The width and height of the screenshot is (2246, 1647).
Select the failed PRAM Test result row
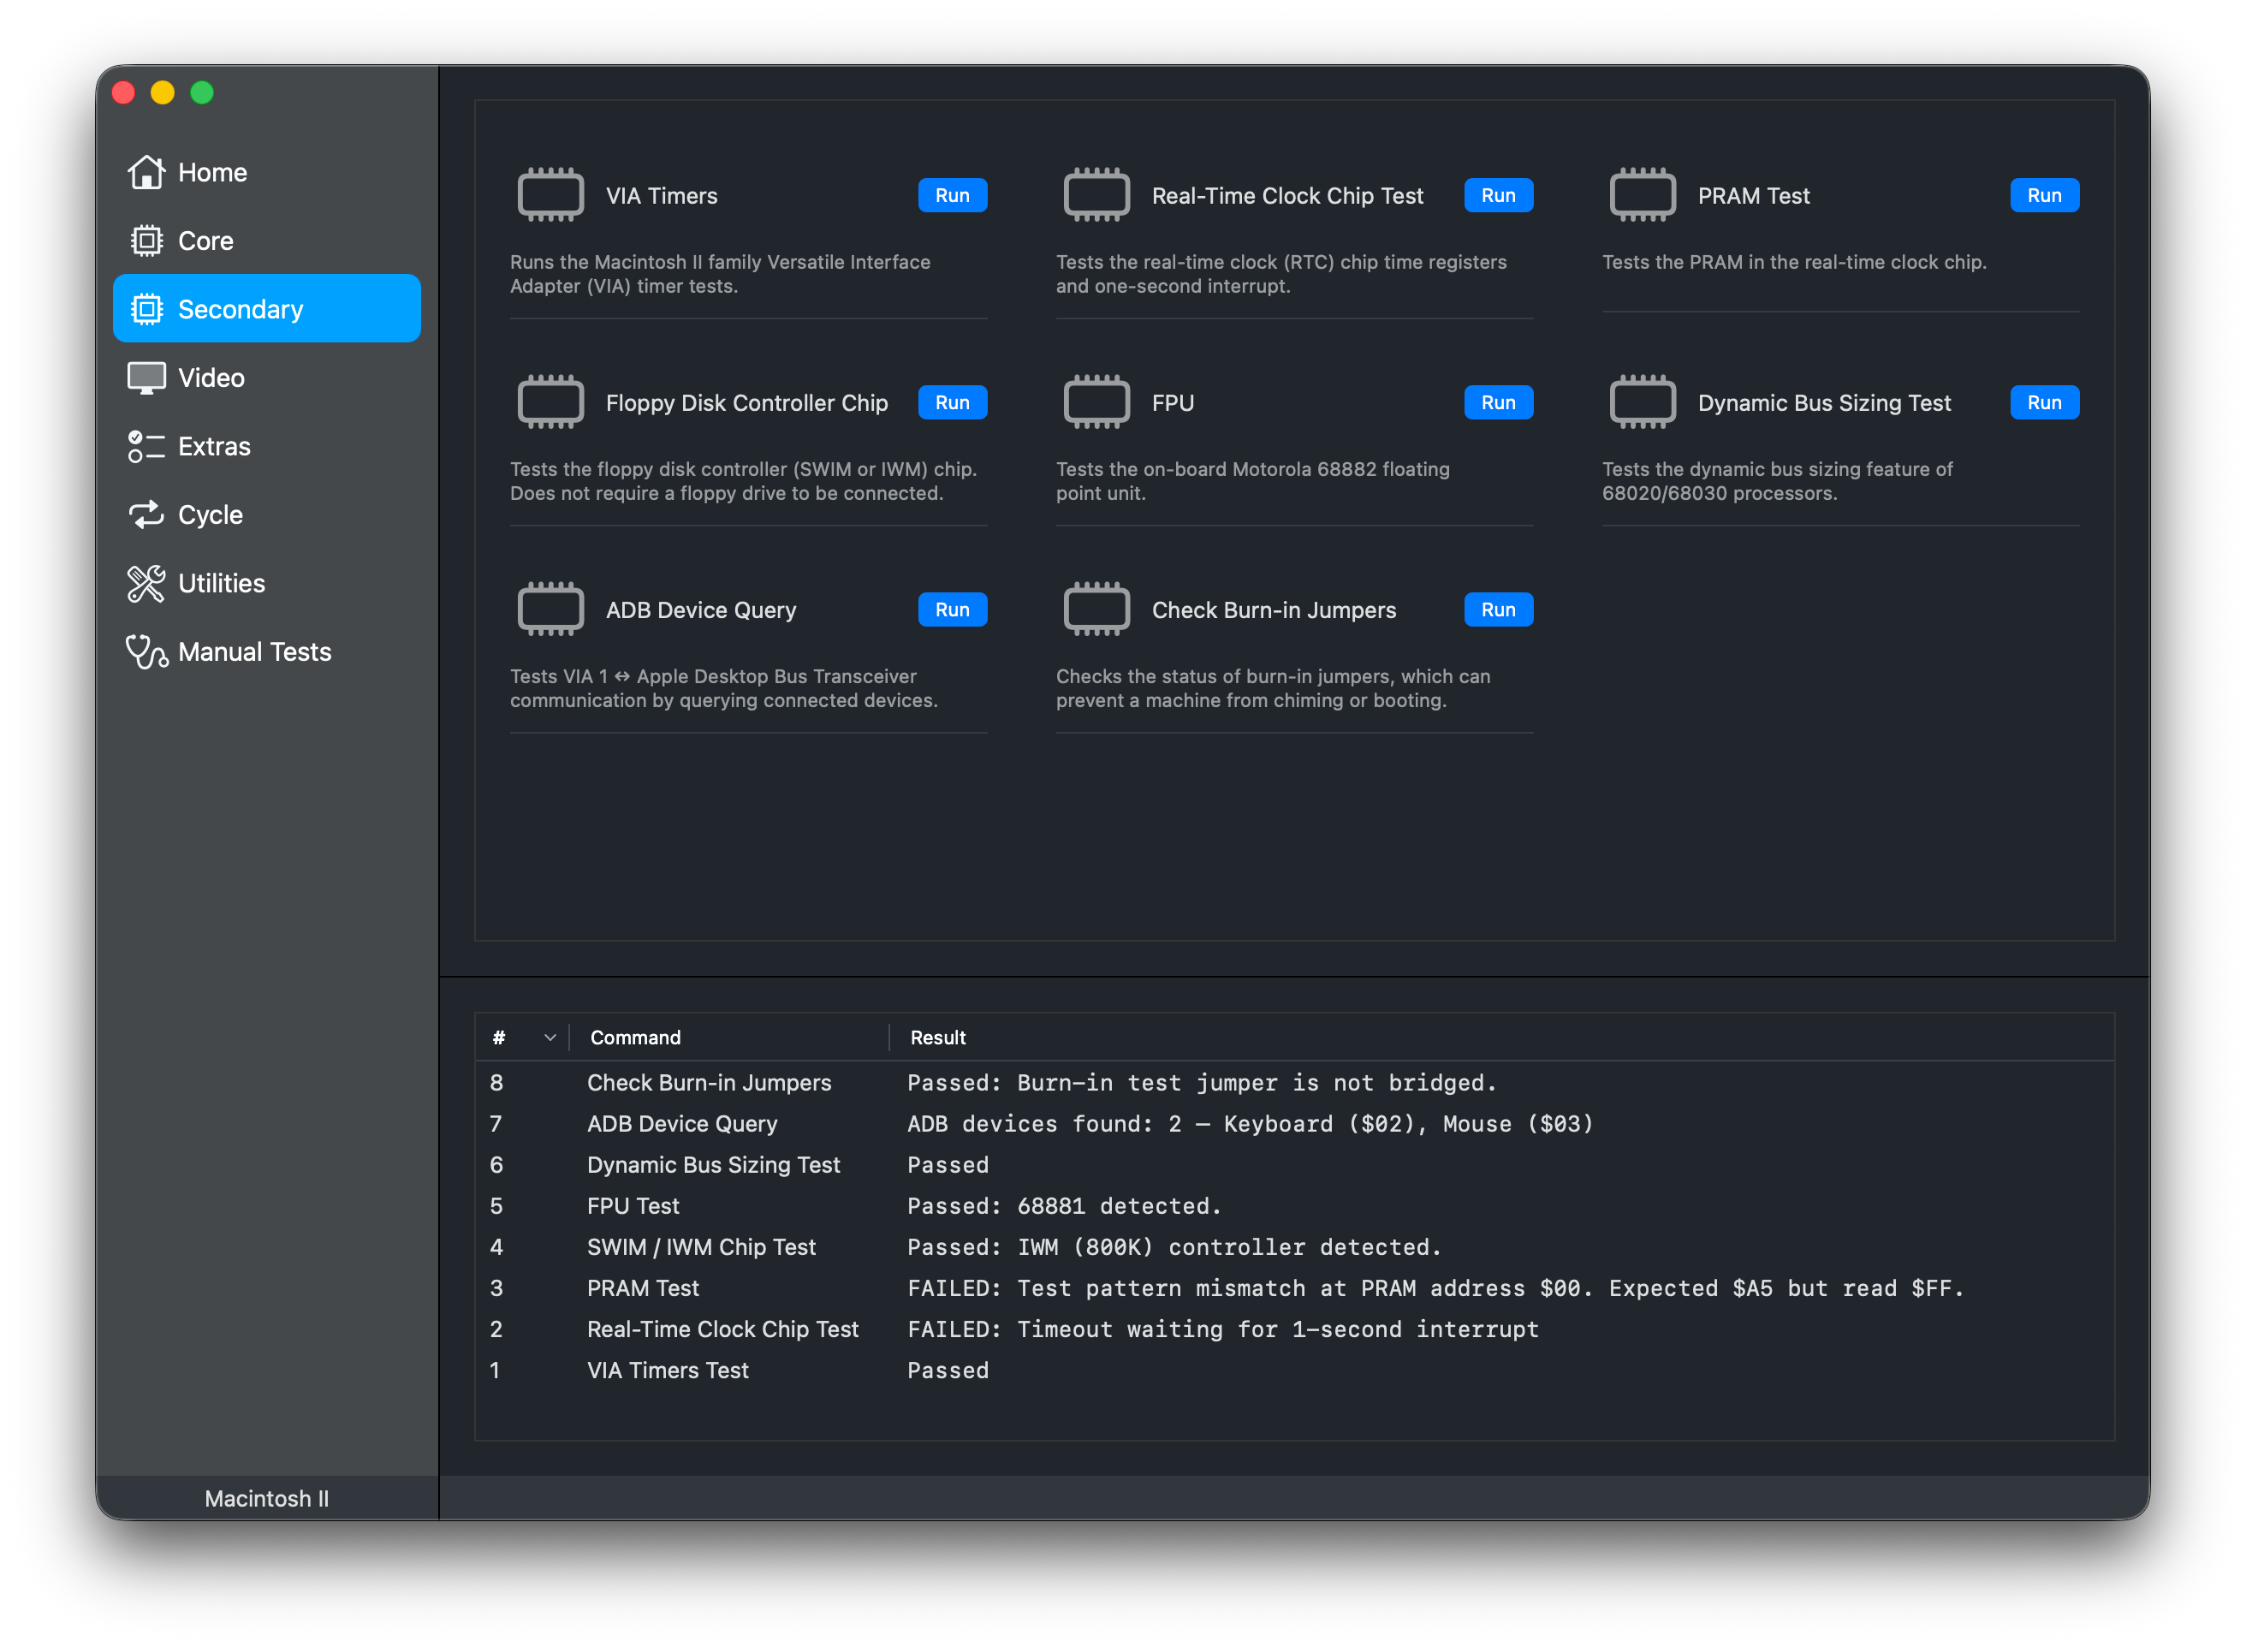point(1197,1288)
